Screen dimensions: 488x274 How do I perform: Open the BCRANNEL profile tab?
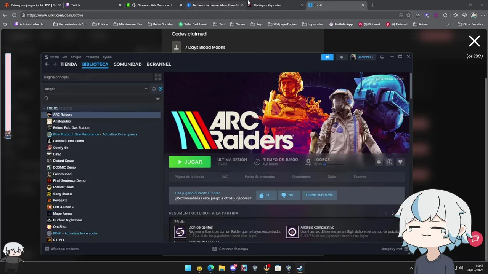159,64
